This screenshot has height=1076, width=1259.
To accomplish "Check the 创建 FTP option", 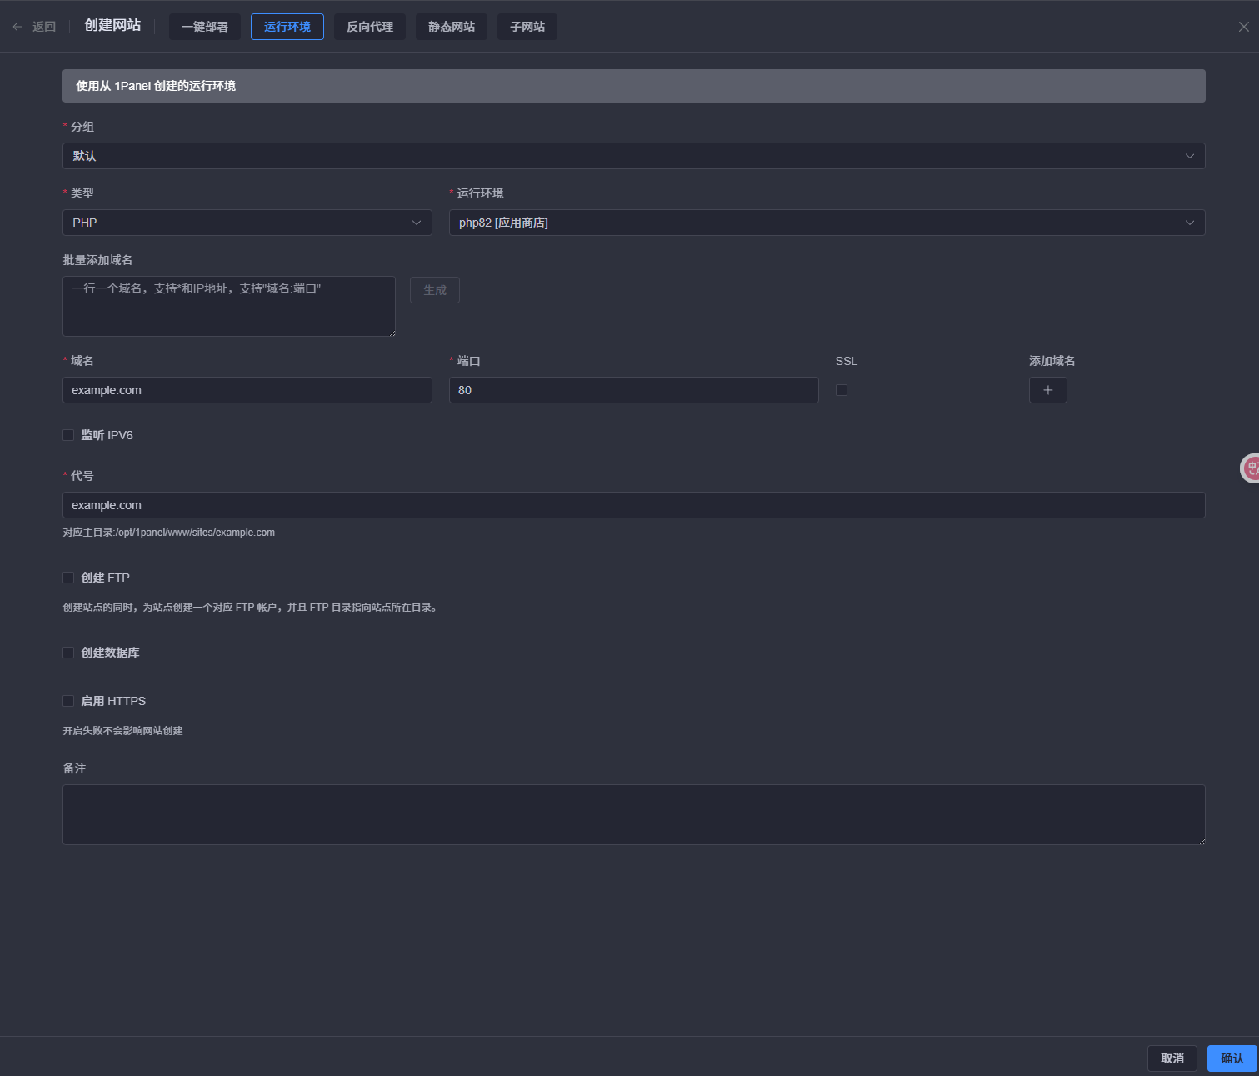I will (68, 578).
